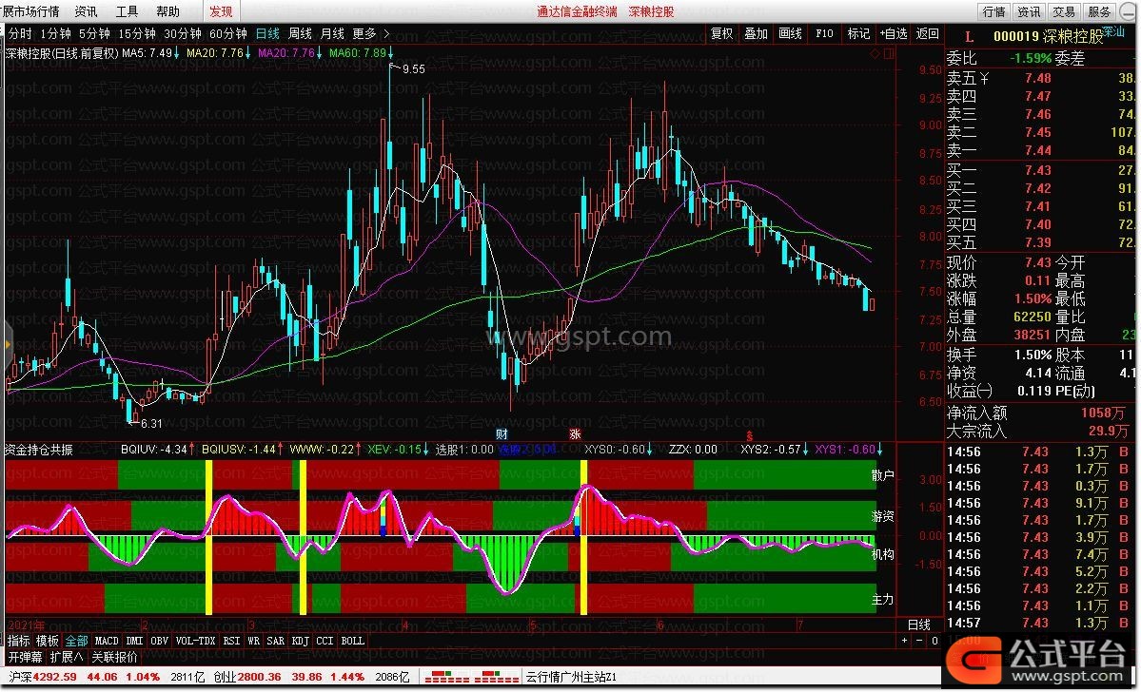Image resolution: width=1141 pixels, height=692 pixels.
Task: Switch indicator to CCI
Action: 325,641
